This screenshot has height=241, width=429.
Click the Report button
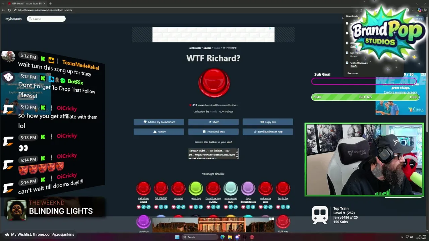click(x=159, y=132)
